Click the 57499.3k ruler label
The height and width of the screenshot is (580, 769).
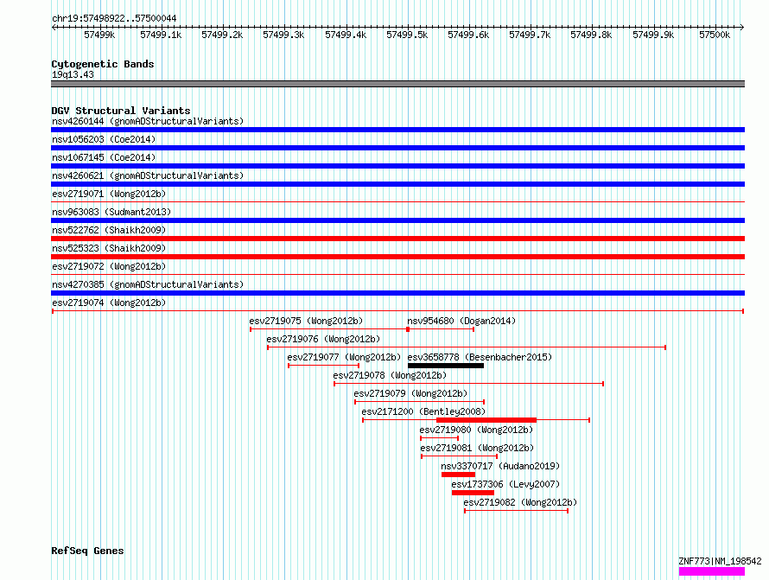tap(283, 35)
